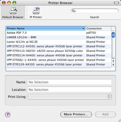Open the Print Using popup menu

[70, 97]
